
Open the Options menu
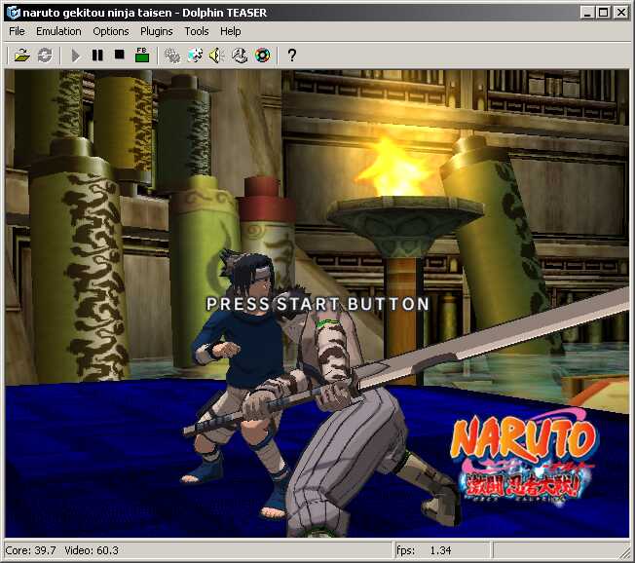coord(111,31)
